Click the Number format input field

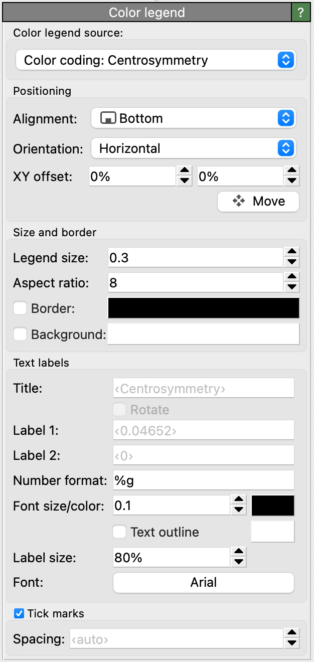[x=203, y=480]
